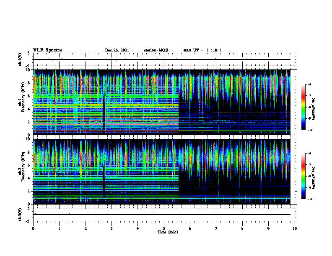Image resolution: width=332 pixels, height=256 pixels.
Task: Click the "VLF Spectra" title text
Action: [x=47, y=50]
